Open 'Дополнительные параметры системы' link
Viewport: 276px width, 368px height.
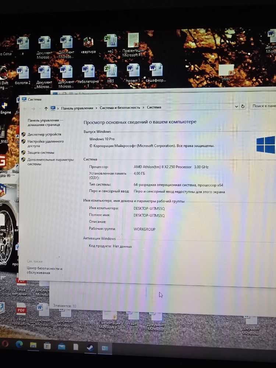click(x=50, y=162)
